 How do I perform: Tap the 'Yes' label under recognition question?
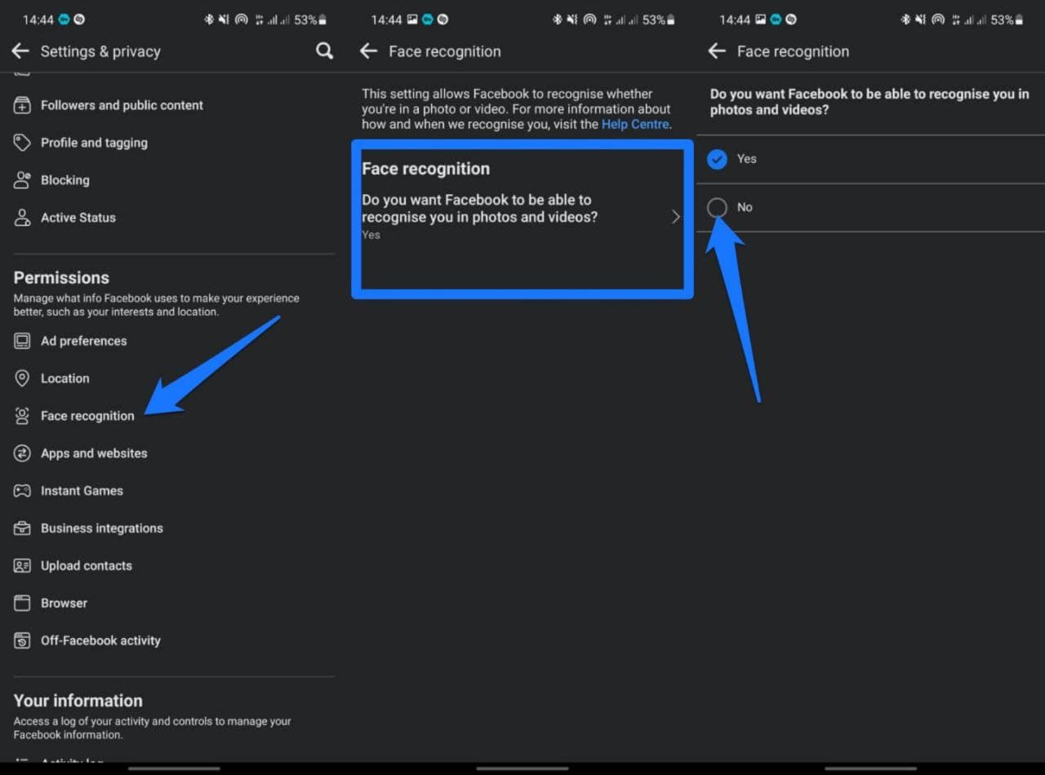(371, 235)
